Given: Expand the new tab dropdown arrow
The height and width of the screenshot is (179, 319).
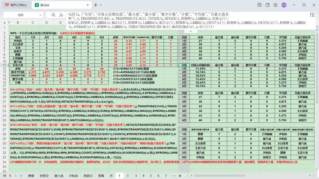Looking at the screenshot, I should tap(101, 5).
